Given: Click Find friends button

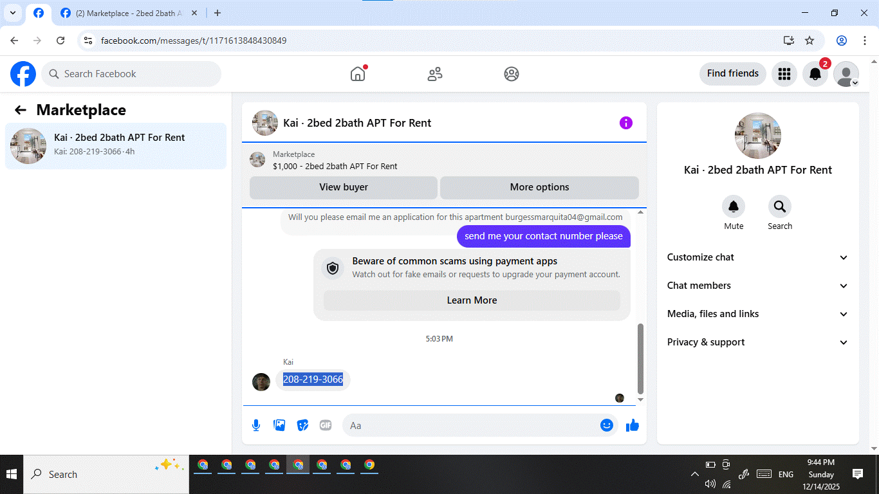Looking at the screenshot, I should 733,73.
